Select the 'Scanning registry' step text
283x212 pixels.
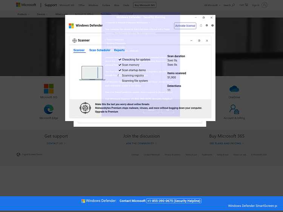[x=133, y=75]
